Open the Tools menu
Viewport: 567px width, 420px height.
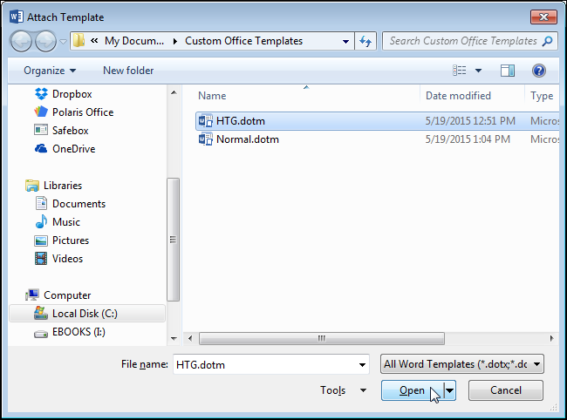[x=343, y=390]
